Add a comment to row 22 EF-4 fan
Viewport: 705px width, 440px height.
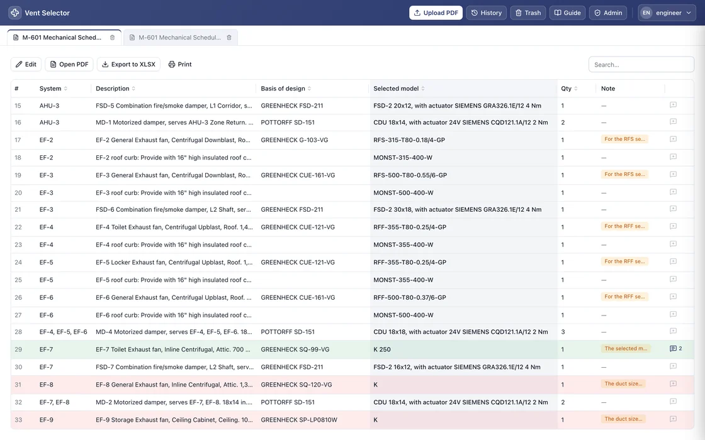[673, 226]
